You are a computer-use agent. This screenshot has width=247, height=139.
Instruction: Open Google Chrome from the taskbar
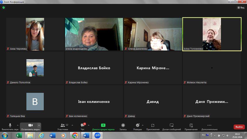click(x=75, y=135)
